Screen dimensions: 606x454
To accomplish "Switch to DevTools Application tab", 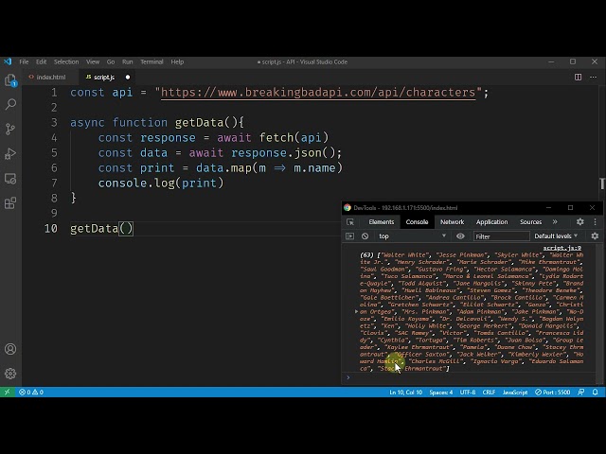I will point(491,222).
